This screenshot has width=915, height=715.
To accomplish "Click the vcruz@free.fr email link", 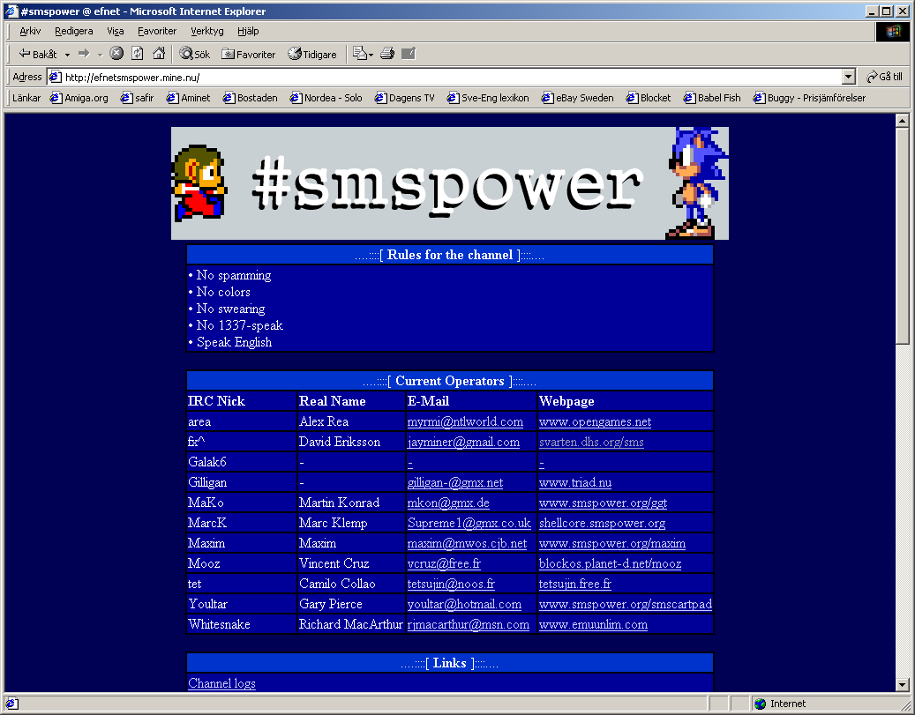I will (x=444, y=564).
